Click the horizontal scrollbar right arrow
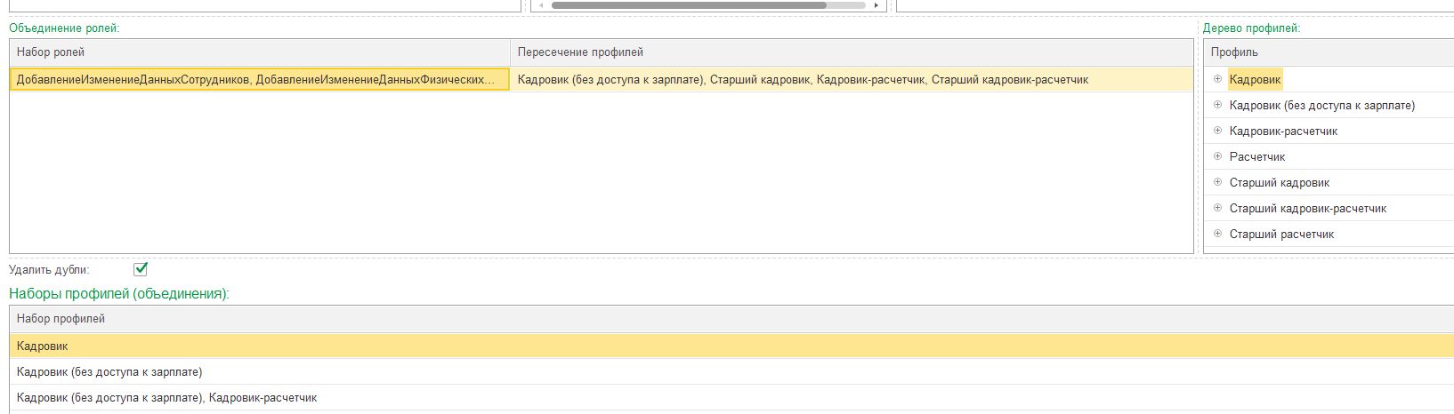1454x414 pixels. (x=876, y=4)
